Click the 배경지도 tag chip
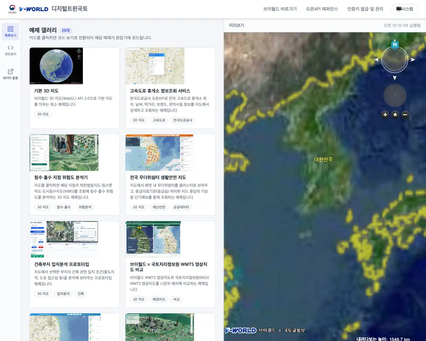Screen dimensions: 426x341 159,299
